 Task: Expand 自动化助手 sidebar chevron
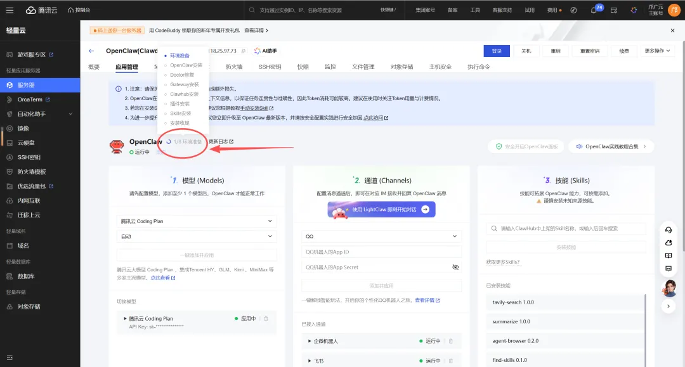71,114
